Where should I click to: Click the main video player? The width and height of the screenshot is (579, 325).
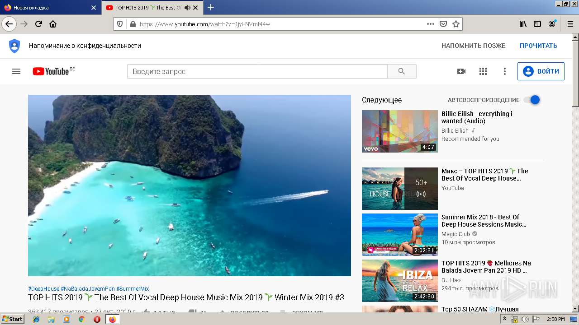coord(190,186)
